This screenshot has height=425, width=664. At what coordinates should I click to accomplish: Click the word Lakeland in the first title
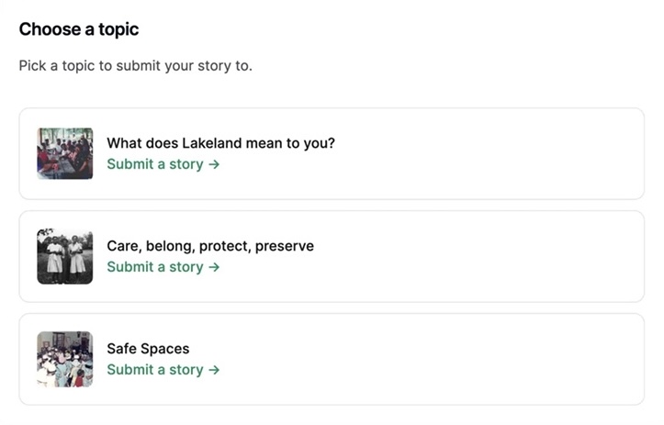(212, 143)
